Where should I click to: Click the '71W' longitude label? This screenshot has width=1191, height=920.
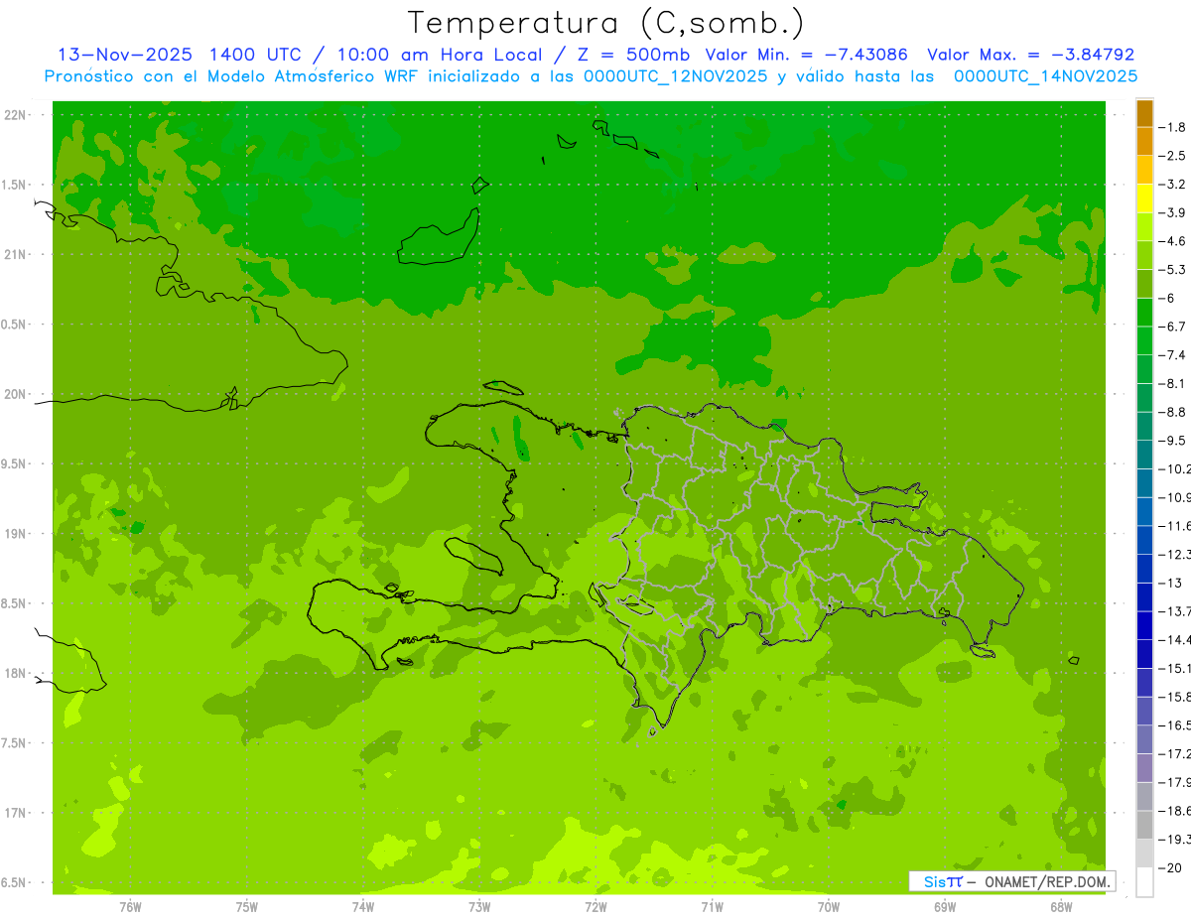(x=712, y=906)
